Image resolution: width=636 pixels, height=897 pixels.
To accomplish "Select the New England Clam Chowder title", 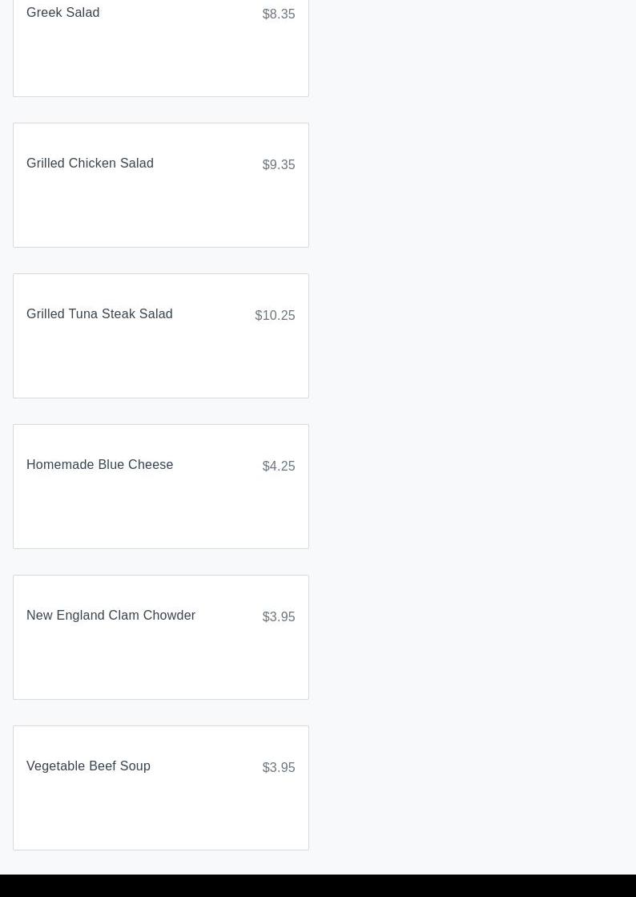I will 111,616.
